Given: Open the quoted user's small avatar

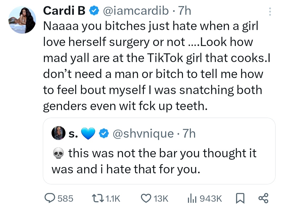Looking at the screenshot, I should 59,134.
